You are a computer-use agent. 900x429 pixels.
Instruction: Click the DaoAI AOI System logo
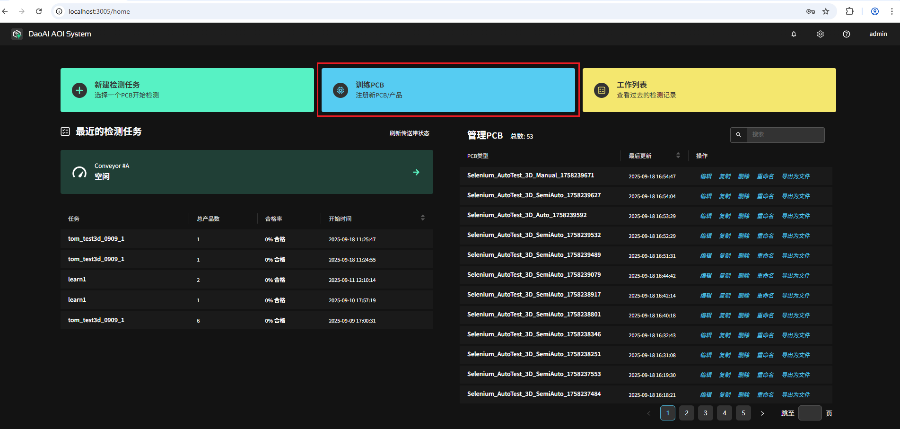click(17, 34)
